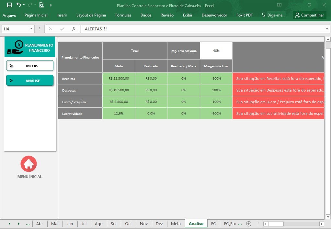Image resolution: width=331 pixels, height=229 pixels.
Task: Select the 40% Mg. Erro Máxima cell
Action: [x=216, y=50]
